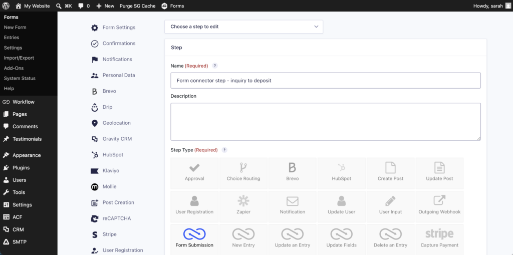Image resolution: width=513 pixels, height=255 pixels.
Task: Open the Howdy, sarah account menu
Action: 492,6
